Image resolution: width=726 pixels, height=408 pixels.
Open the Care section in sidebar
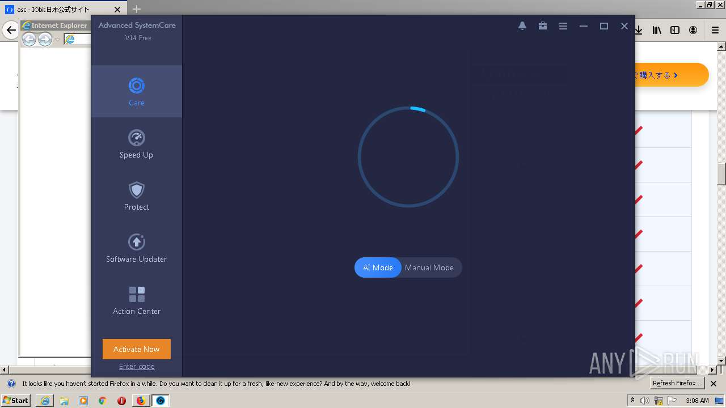[137, 92]
